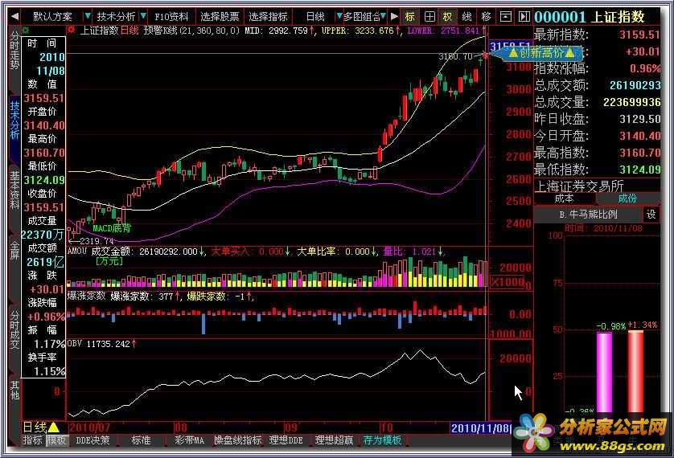Open the 多图组合 menu
This screenshot has width=674, height=458.
pyautogui.click(x=361, y=17)
